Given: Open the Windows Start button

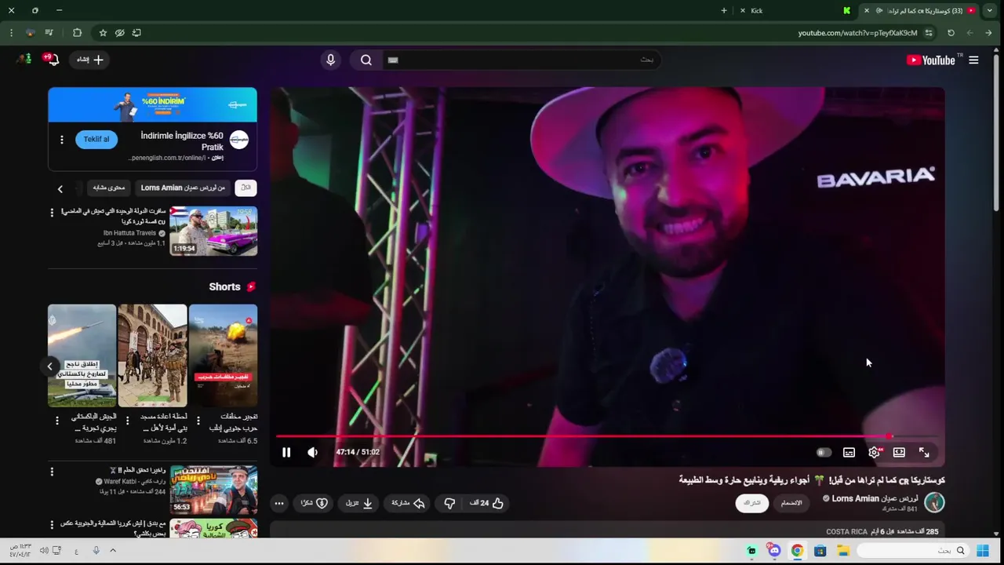Looking at the screenshot, I should pyautogui.click(x=983, y=551).
